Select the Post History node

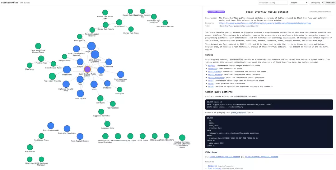[x=67, y=70]
